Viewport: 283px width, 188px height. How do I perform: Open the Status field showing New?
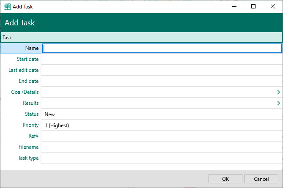(x=162, y=114)
